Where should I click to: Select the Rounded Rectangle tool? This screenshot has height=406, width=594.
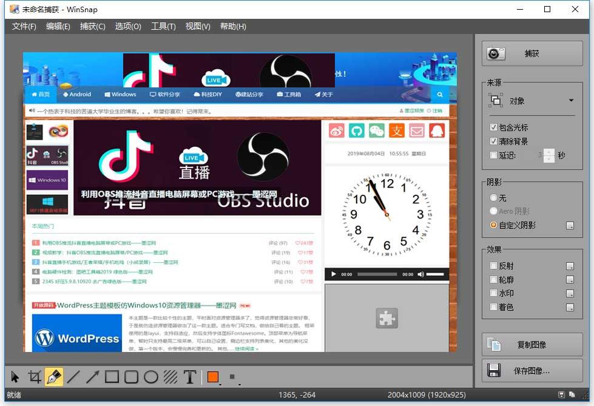point(131,377)
